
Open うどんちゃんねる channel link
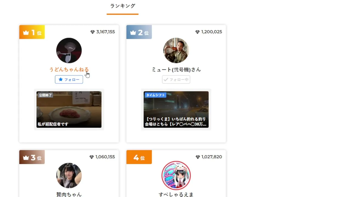[69, 69]
